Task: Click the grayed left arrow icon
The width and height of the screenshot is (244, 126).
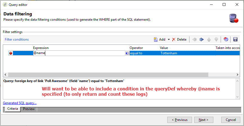Action: (x=194, y=39)
